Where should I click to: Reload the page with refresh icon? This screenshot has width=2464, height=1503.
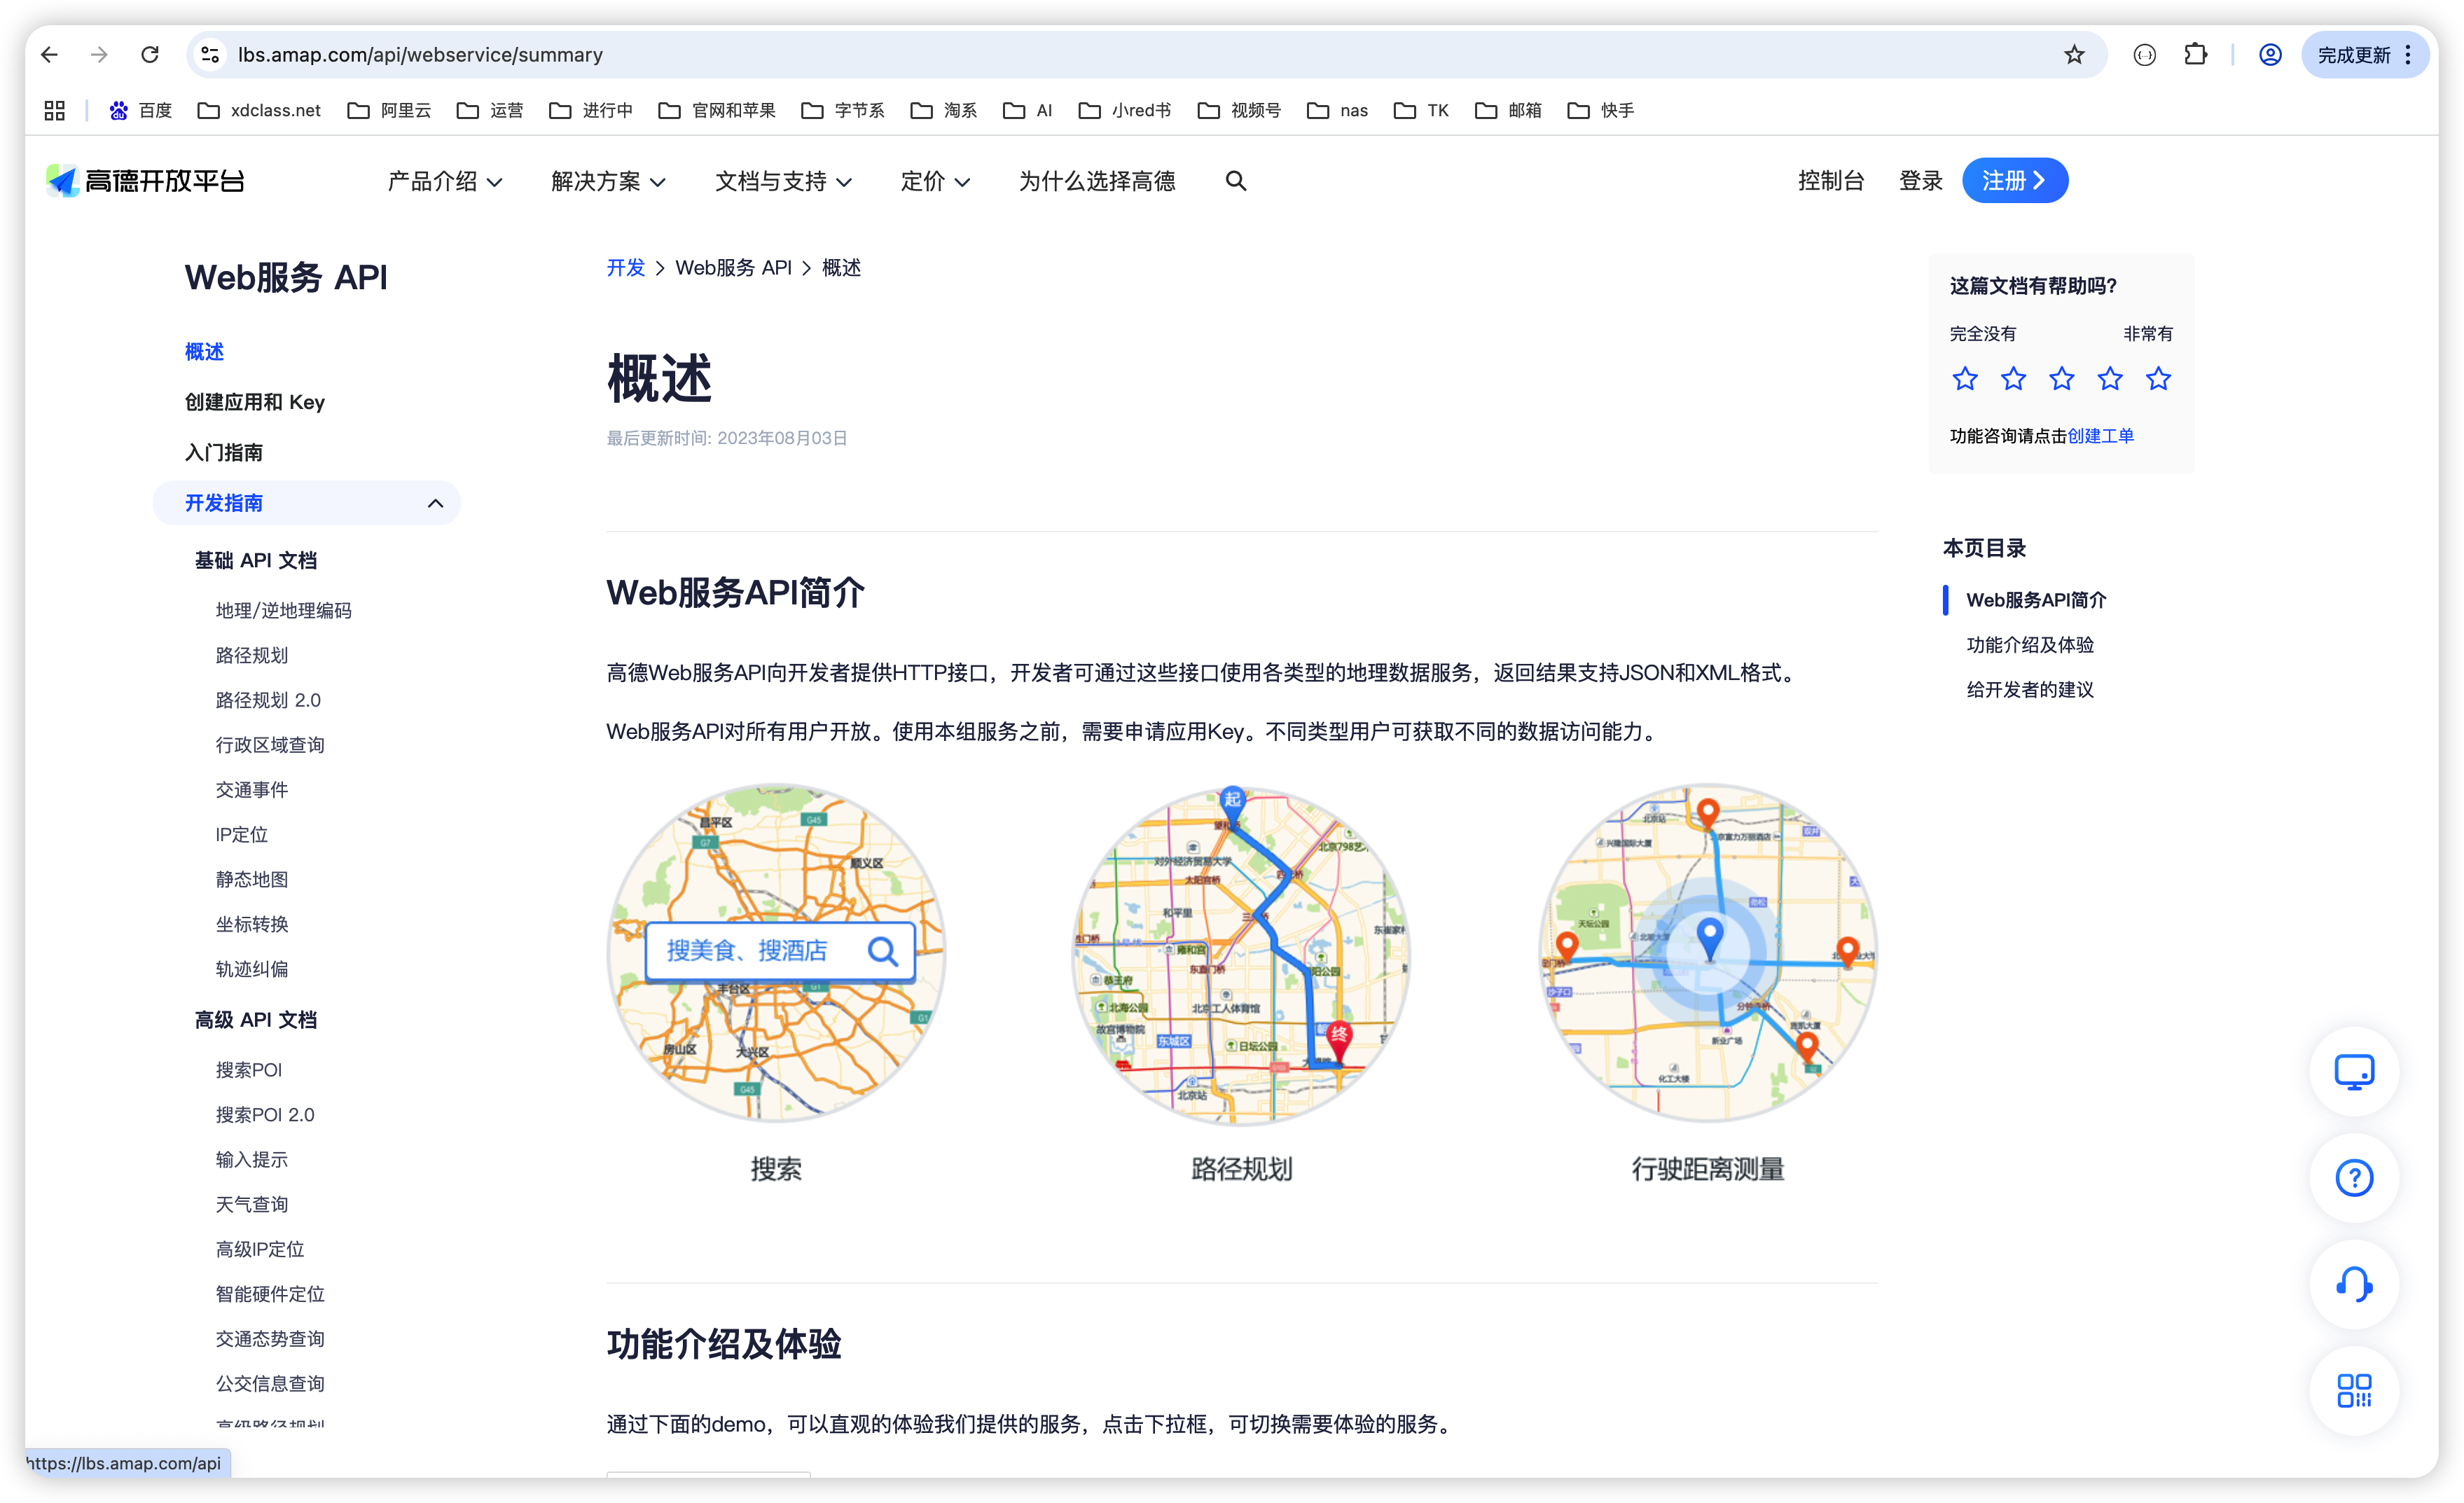point(150,55)
